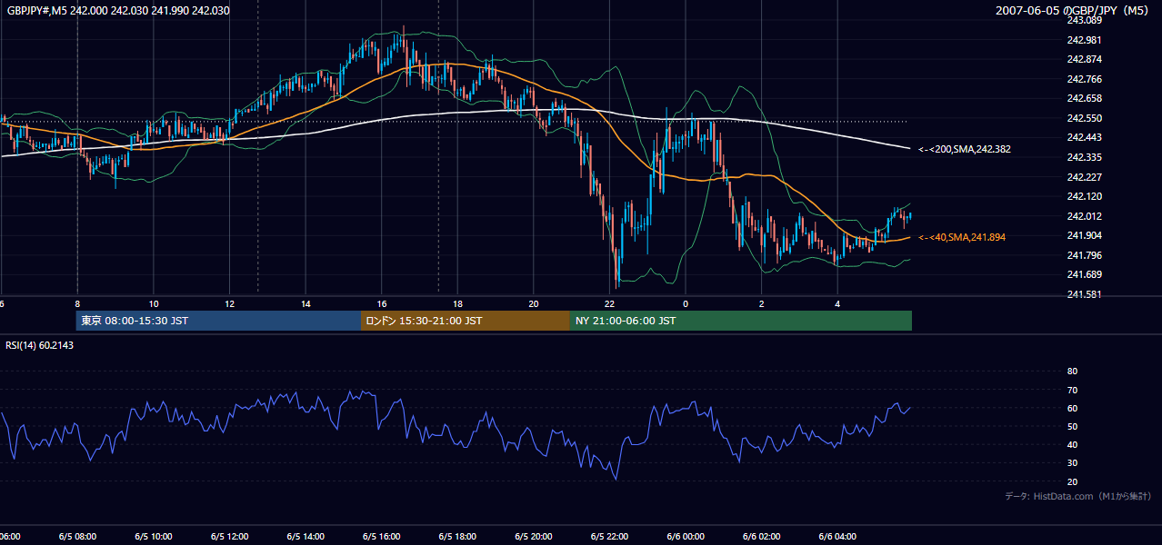Click the Tokyo 08:00-15:30 JST session bar

pos(218,321)
